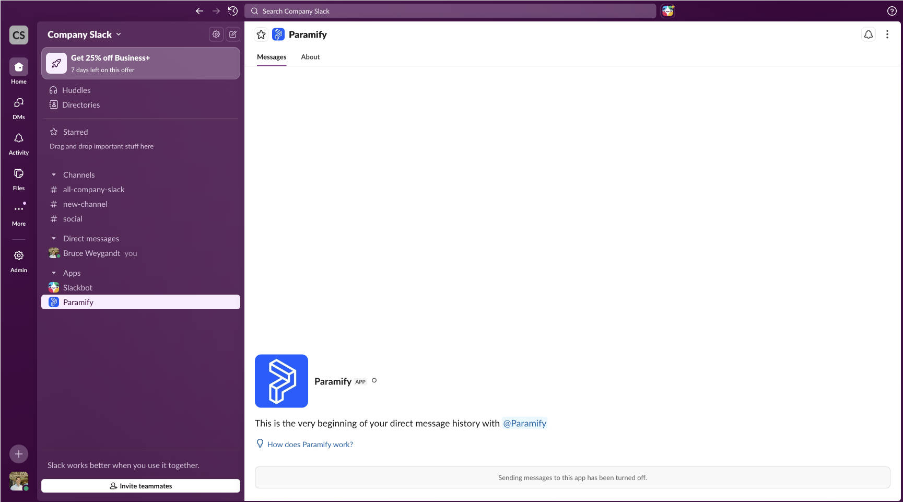Open Files in the left rail
Screen dimensions: 903x502
(19, 179)
